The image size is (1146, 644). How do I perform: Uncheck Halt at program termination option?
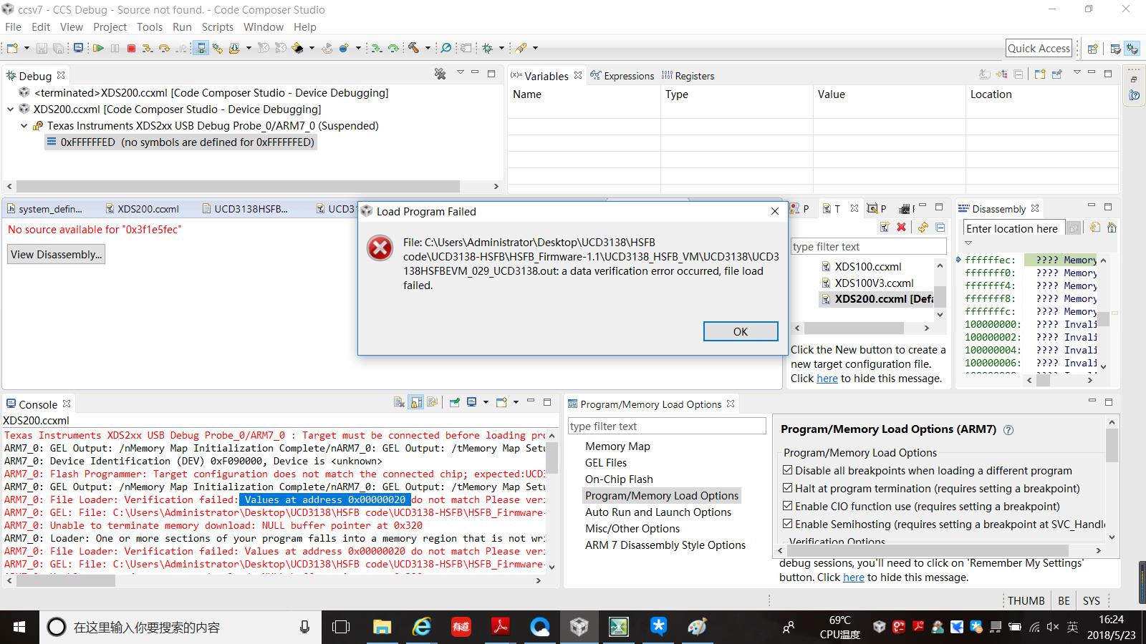tap(788, 488)
